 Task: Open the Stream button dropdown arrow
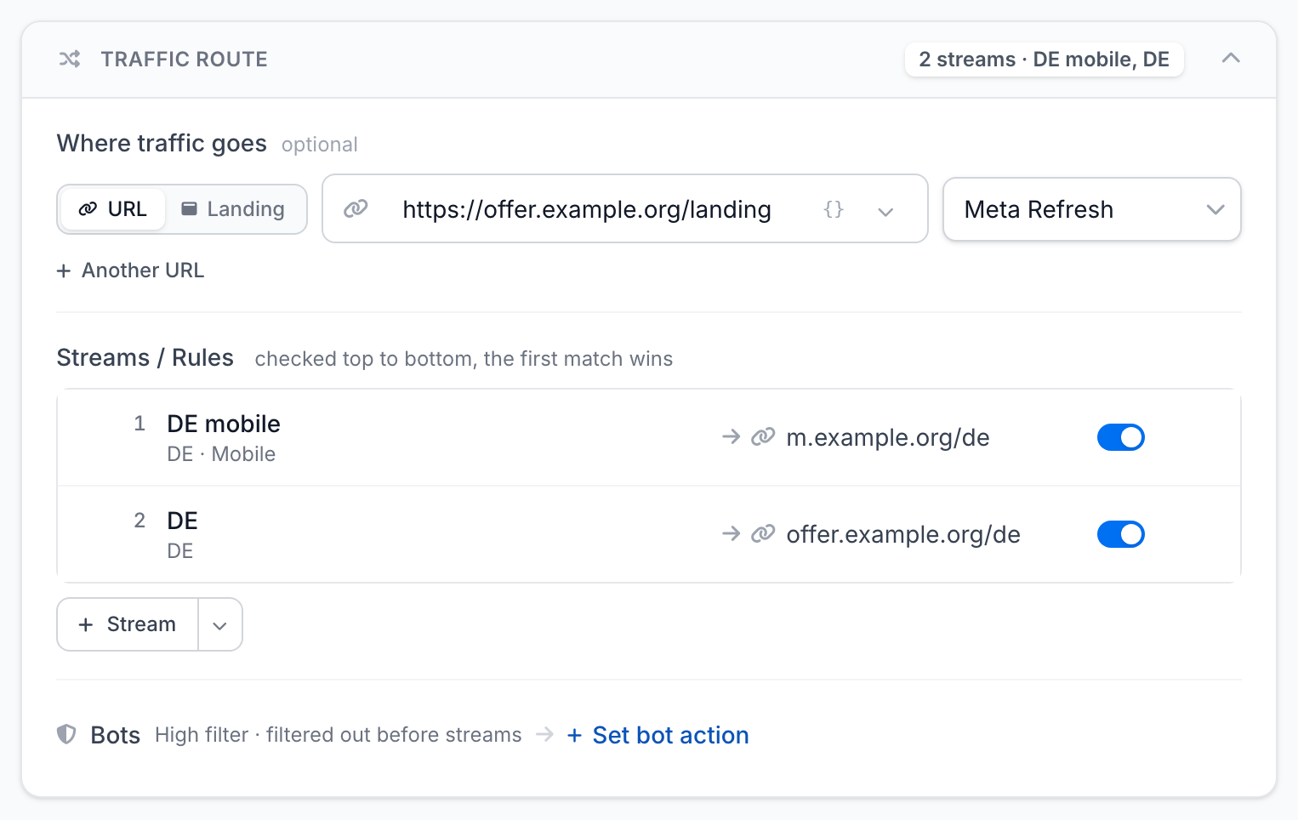[220, 625]
